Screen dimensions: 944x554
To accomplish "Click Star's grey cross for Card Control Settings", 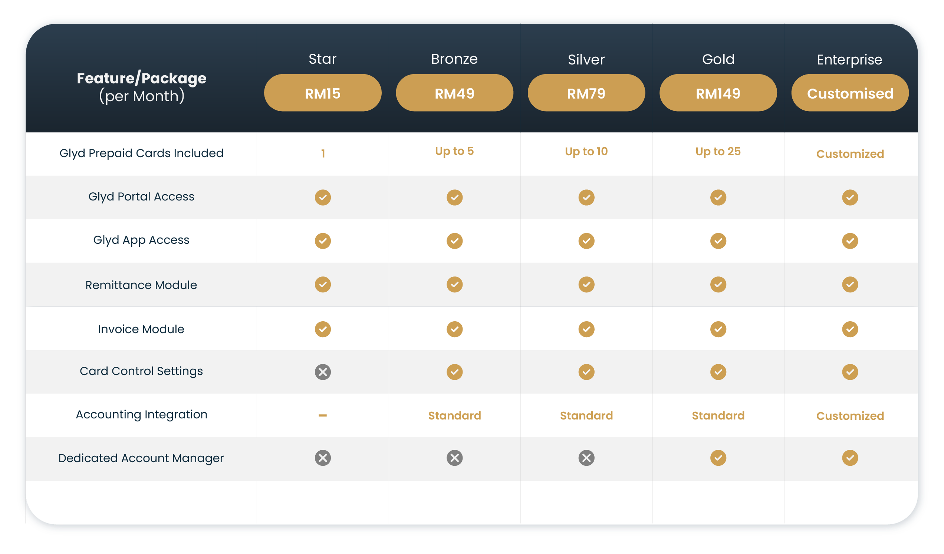I will point(323,372).
